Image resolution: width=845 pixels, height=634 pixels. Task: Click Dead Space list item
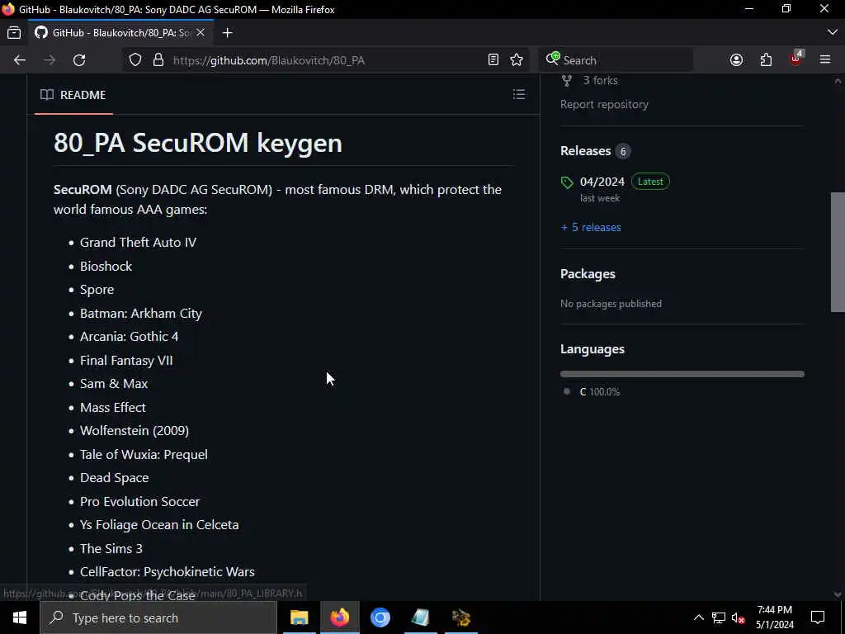click(x=114, y=478)
